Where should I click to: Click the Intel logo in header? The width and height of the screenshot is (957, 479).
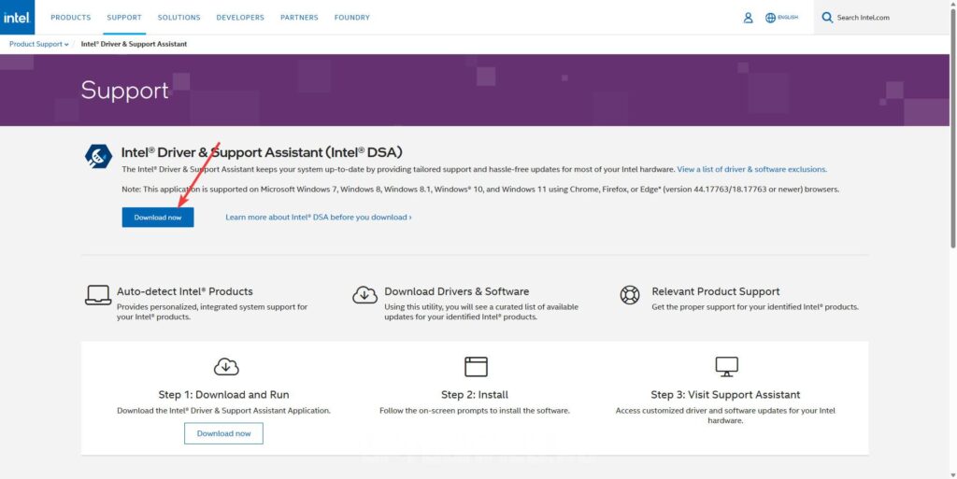[17, 17]
